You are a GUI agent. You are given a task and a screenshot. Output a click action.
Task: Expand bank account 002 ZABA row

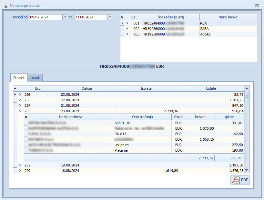[x=127, y=29]
